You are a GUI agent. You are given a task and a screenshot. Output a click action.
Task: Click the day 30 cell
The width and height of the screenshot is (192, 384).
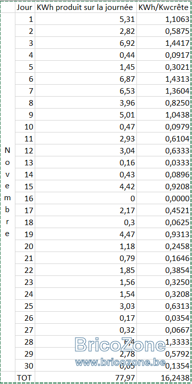point(25,366)
